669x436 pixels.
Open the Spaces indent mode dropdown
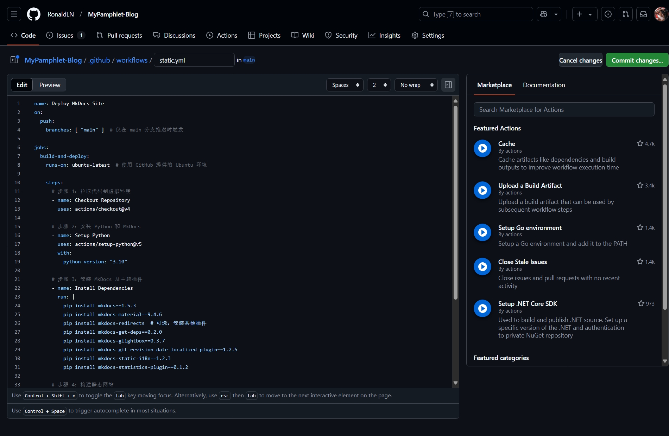345,85
